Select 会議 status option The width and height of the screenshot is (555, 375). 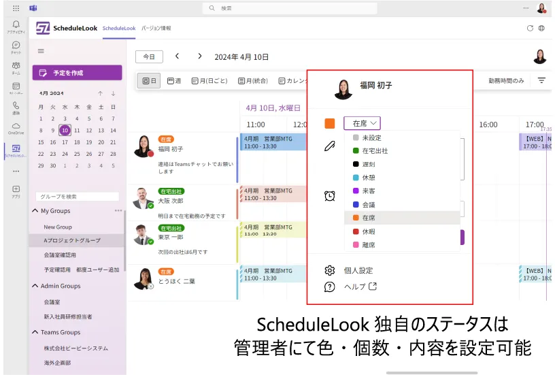402,205
